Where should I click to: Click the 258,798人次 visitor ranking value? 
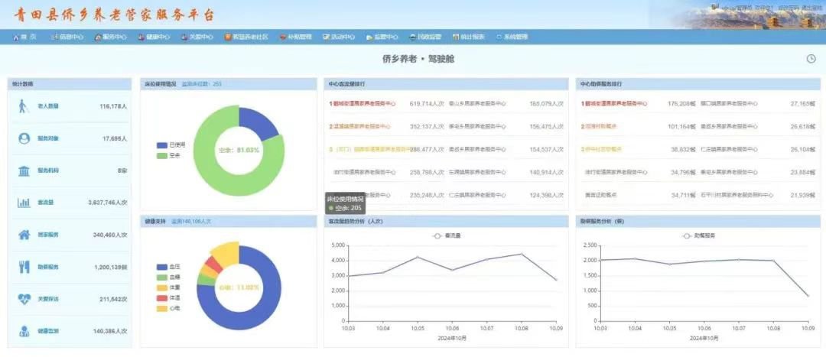point(427,172)
